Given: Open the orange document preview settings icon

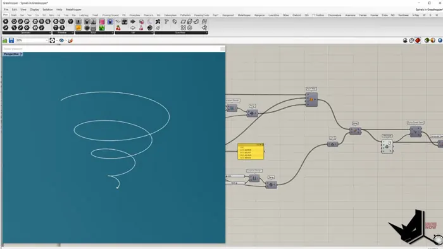Looking at the screenshot, I should (433, 40).
